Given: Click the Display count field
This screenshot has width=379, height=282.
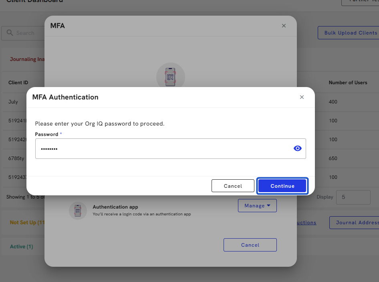Looking at the screenshot, I should click(353, 197).
